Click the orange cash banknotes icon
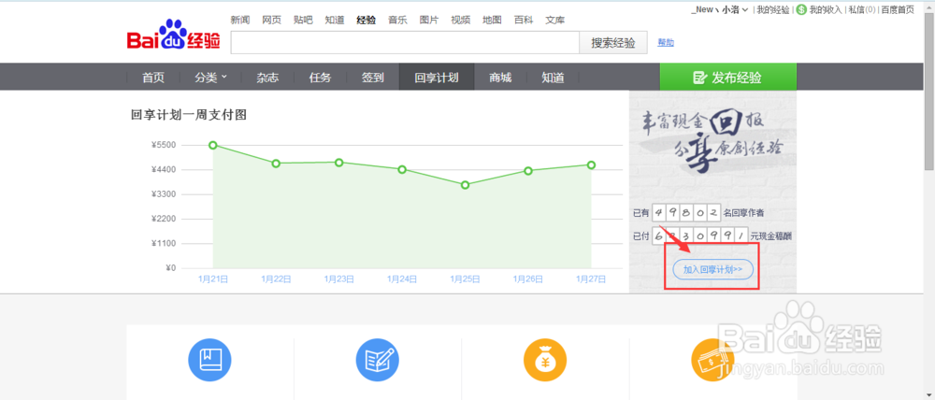Image resolution: width=935 pixels, height=400 pixels. point(712,360)
